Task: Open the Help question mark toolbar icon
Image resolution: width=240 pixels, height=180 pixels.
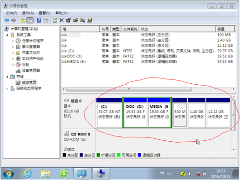Action: (x=39, y=20)
